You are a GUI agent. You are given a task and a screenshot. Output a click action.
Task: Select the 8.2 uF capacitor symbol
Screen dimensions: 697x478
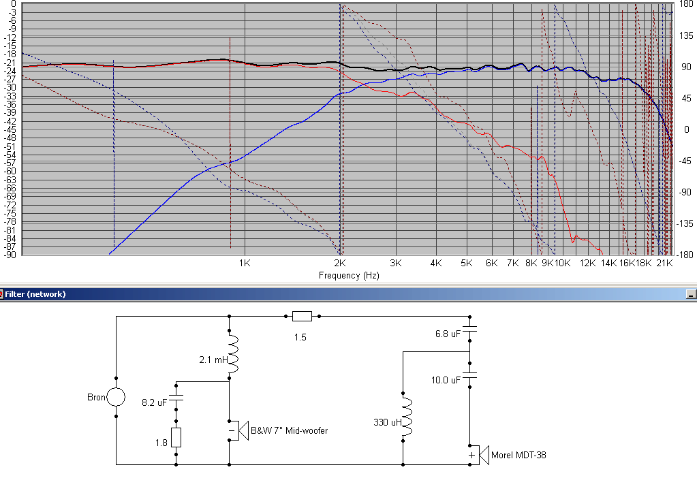(176, 398)
